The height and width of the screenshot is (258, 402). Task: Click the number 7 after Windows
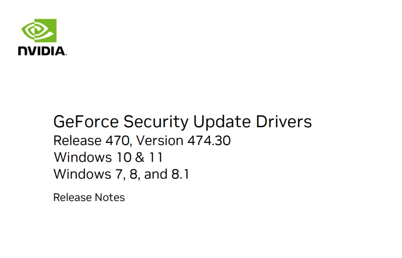point(119,175)
